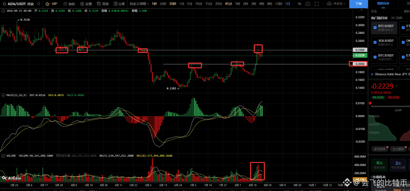Click the 多空信号 button
Viewport: 410px width, 191px height.
pos(380,149)
